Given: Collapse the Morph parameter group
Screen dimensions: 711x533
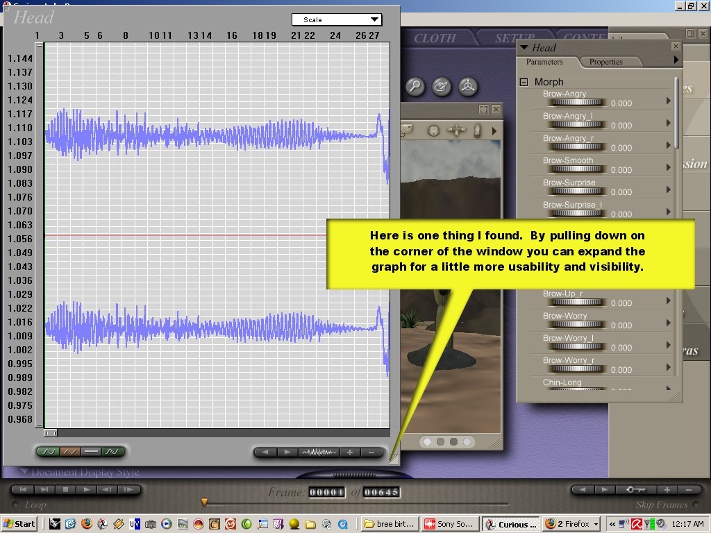Looking at the screenshot, I should pos(524,82).
